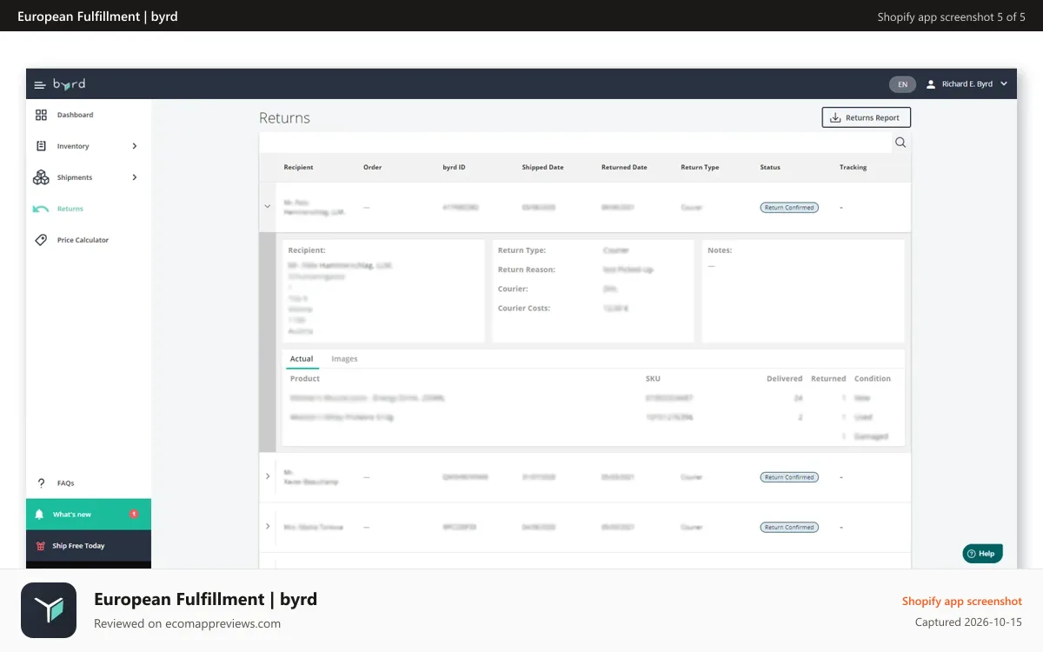The width and height of the screenshot is (1043, 652).
Task: Click the Price Calculator tag icon
Action: tap(41, 240)
